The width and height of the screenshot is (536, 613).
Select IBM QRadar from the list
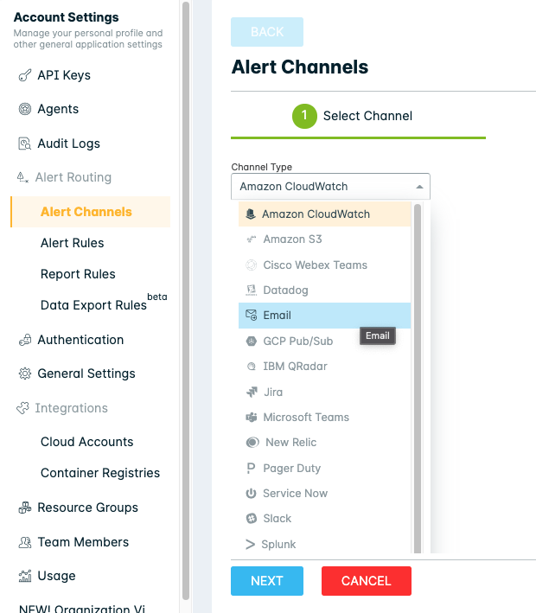tap(324, 367)
